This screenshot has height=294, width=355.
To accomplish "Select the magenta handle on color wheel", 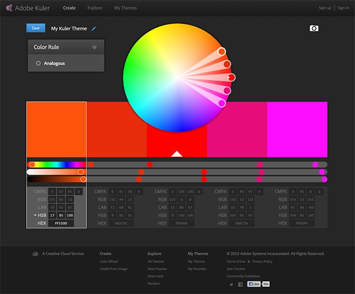I will pyautogui.click(x=222, y=103).
